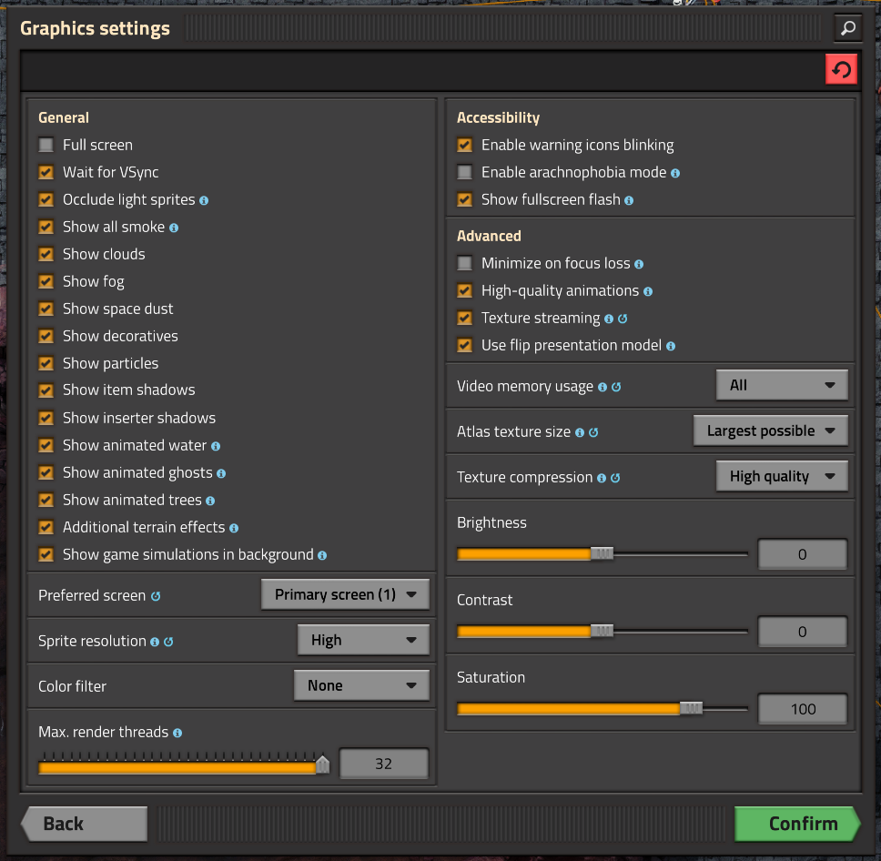Click restart-required icon next to Texture streaming
This screenshot has height=861, width=881.
click(x=623, y=319)
